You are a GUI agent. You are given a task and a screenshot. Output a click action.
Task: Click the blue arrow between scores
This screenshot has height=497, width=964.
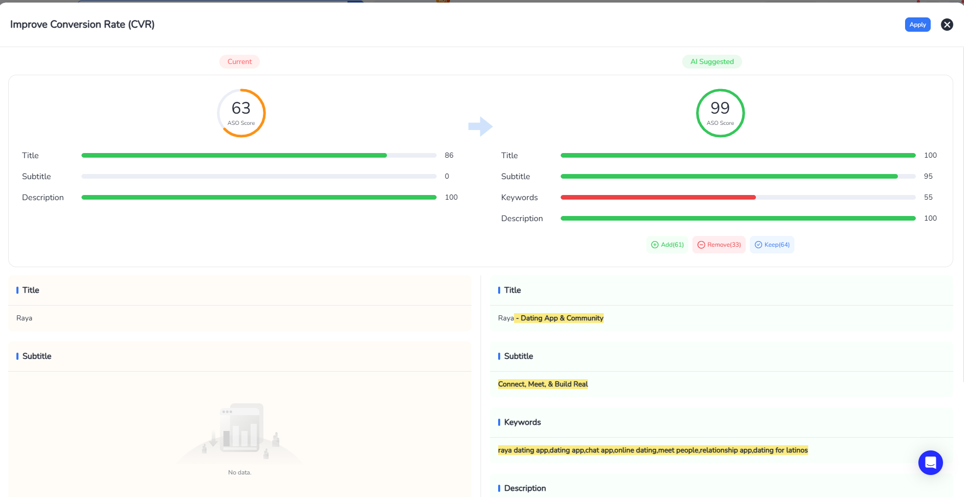pyautogui.click(x=480, y=126)
